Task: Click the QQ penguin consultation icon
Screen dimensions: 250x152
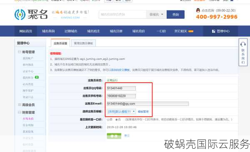Action: click(x=198, y=10)
